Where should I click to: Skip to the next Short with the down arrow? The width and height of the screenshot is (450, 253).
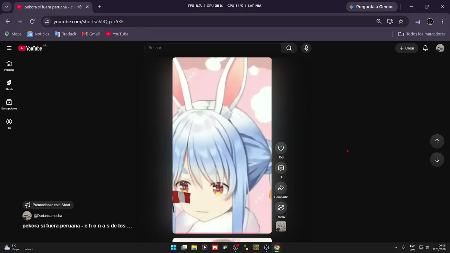pos(437,160)
